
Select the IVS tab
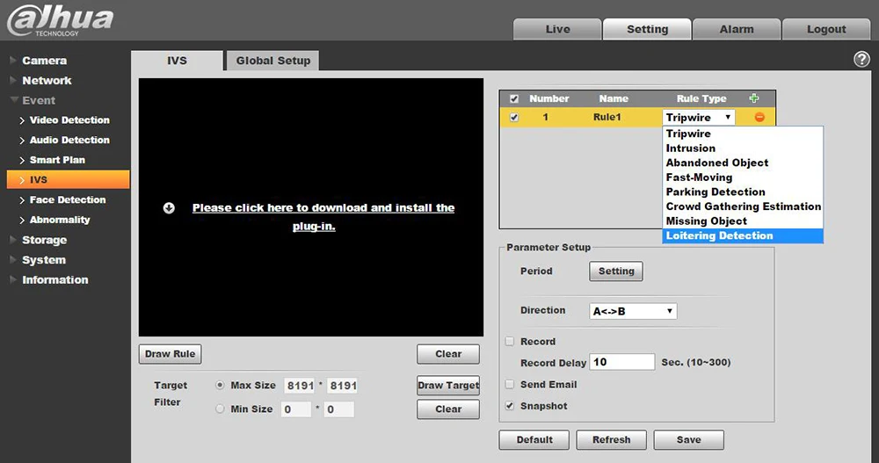click(x=177, y=61)
